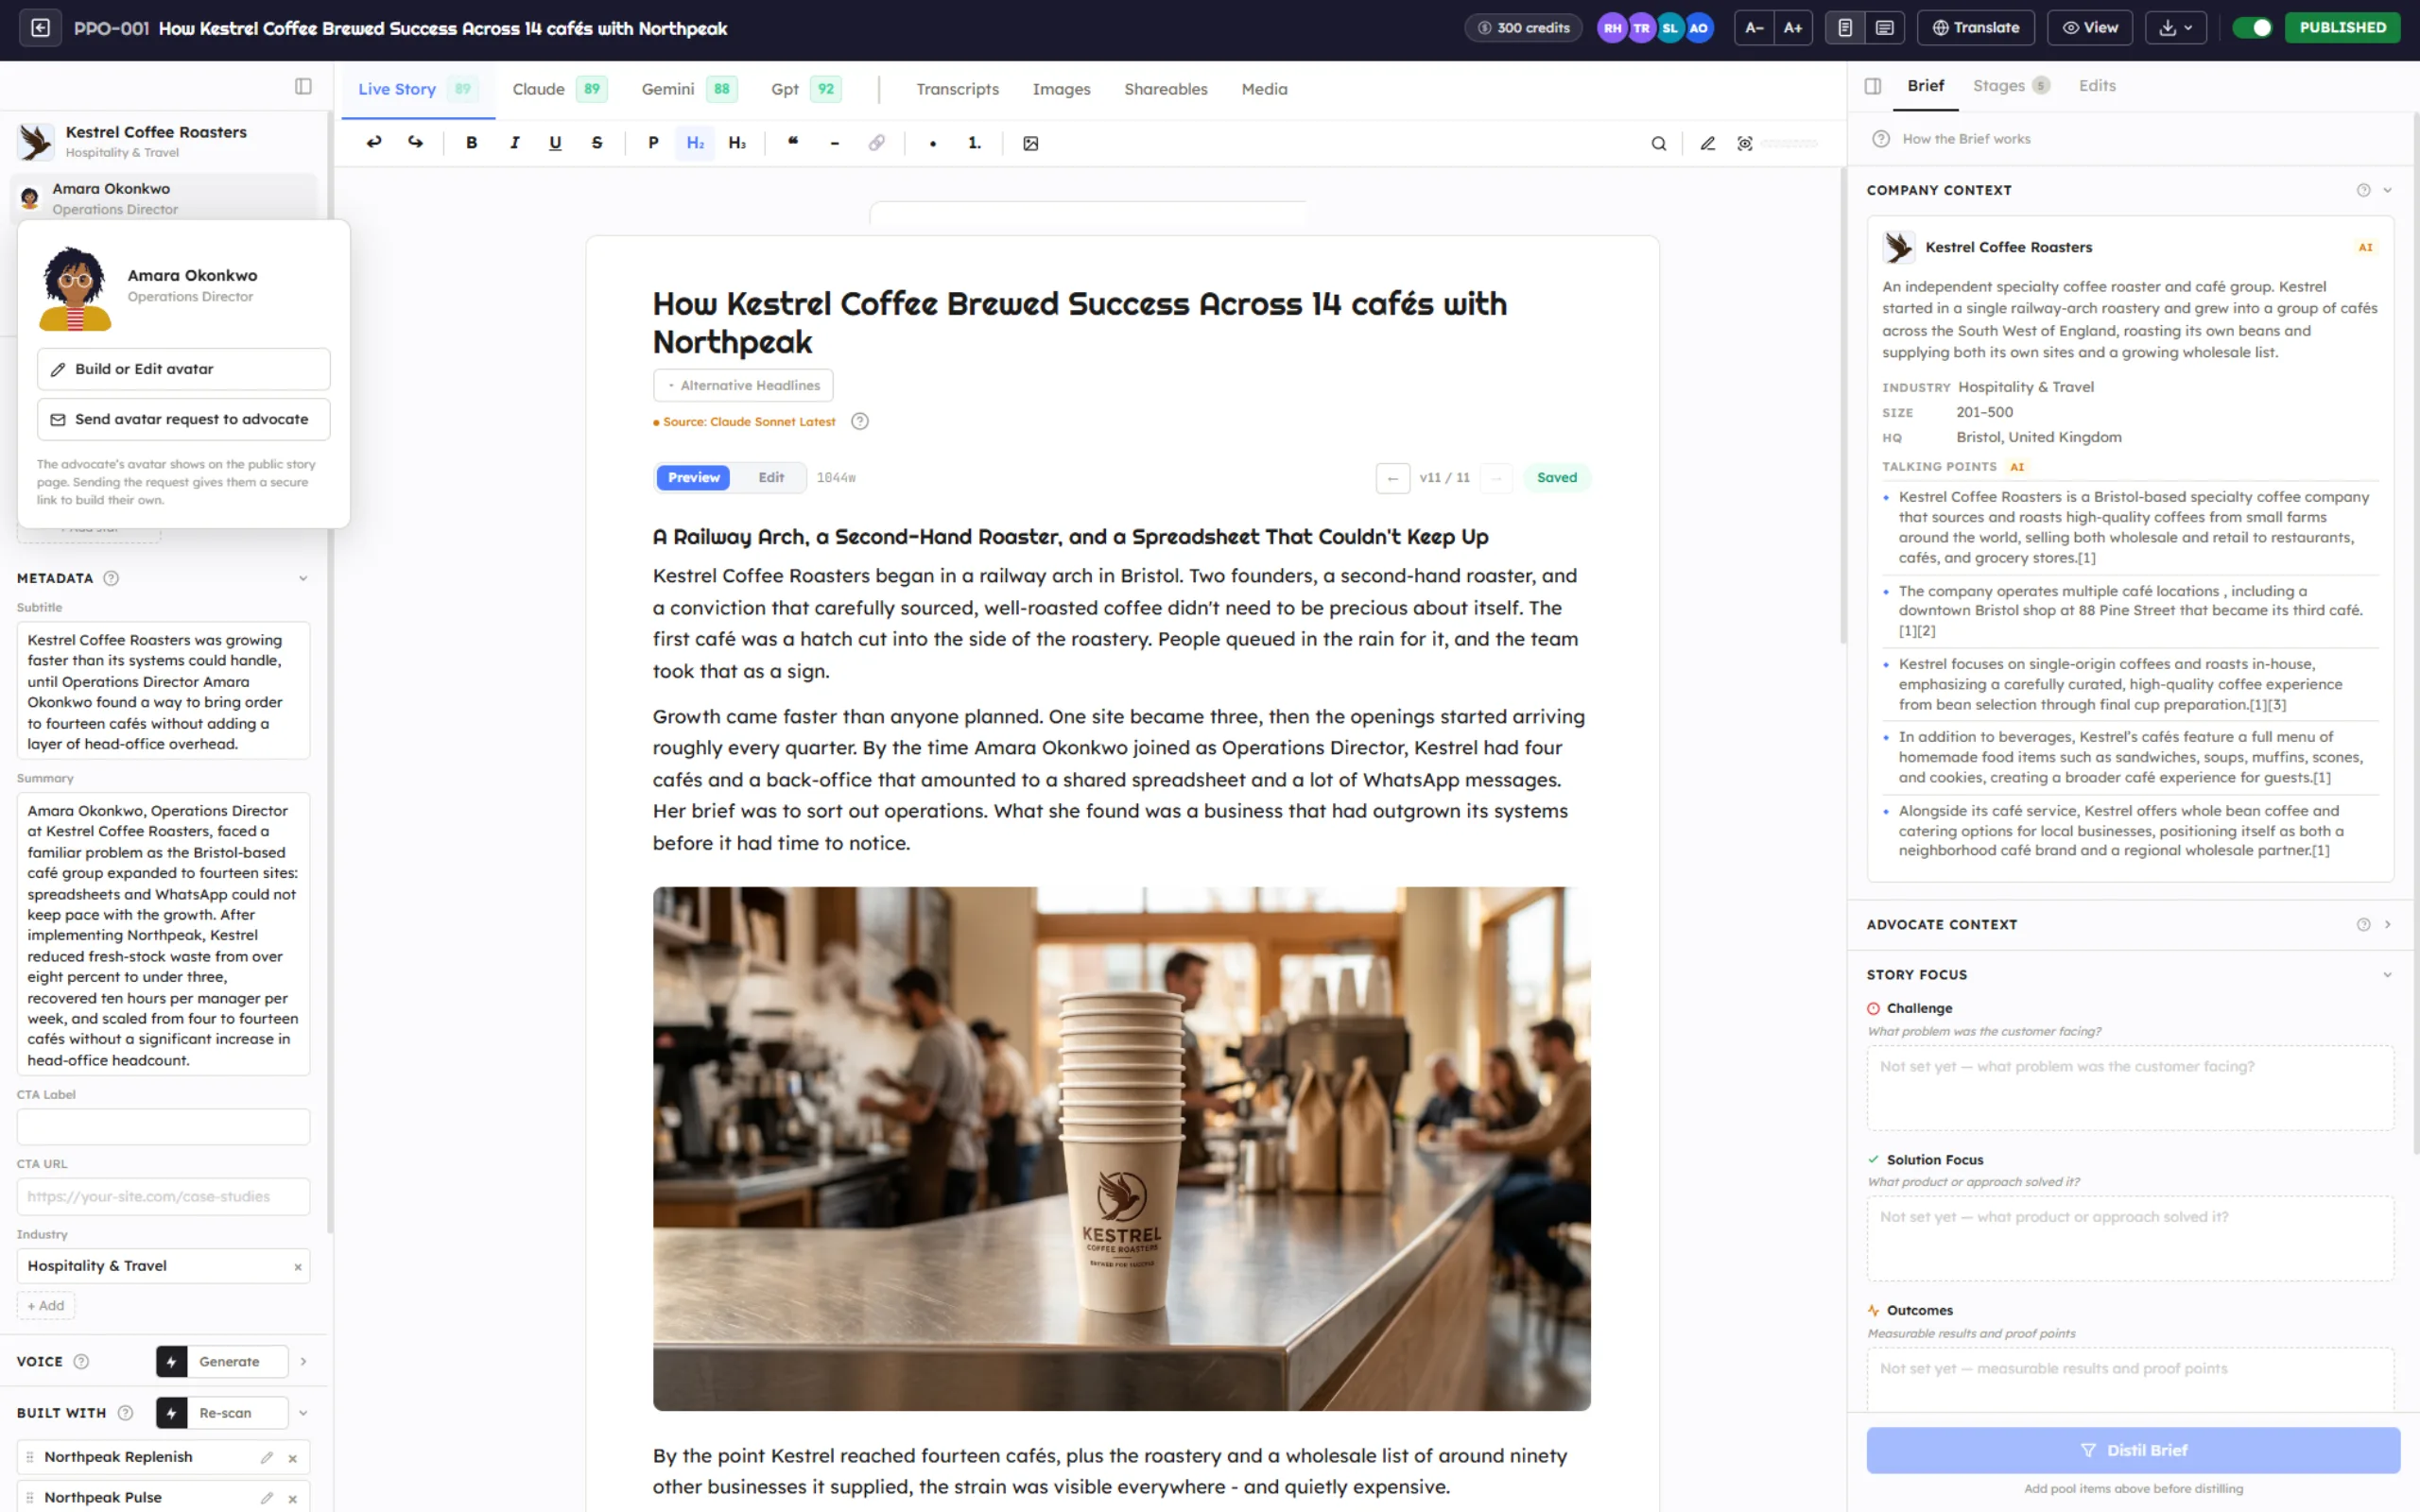Toggle underline formatting
The width and height of the screenshot is (2420, 1512).
click(x=555, y=143)
